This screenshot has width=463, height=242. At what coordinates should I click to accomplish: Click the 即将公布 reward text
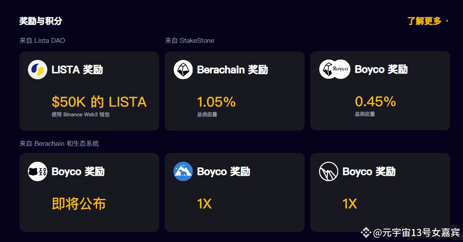click(79, 204)
